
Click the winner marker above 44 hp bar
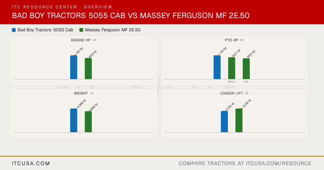[x=219, y=55]
